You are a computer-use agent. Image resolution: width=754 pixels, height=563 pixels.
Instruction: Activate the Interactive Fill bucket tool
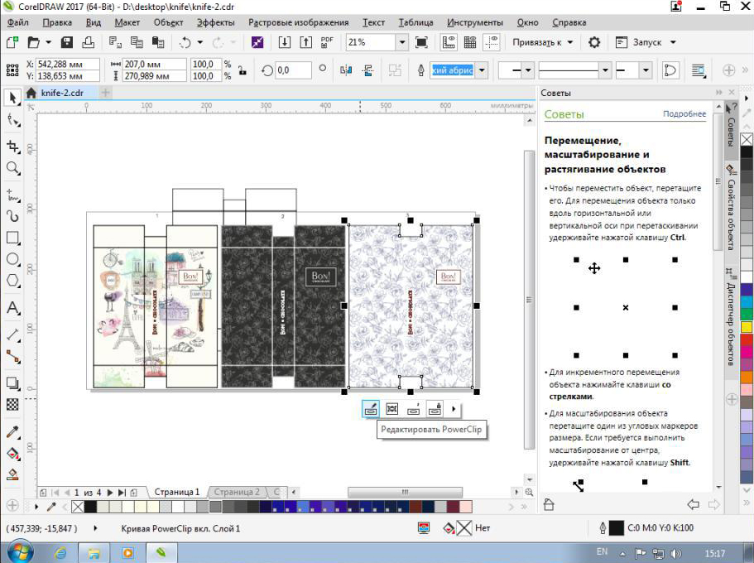[x=13, y=453]
